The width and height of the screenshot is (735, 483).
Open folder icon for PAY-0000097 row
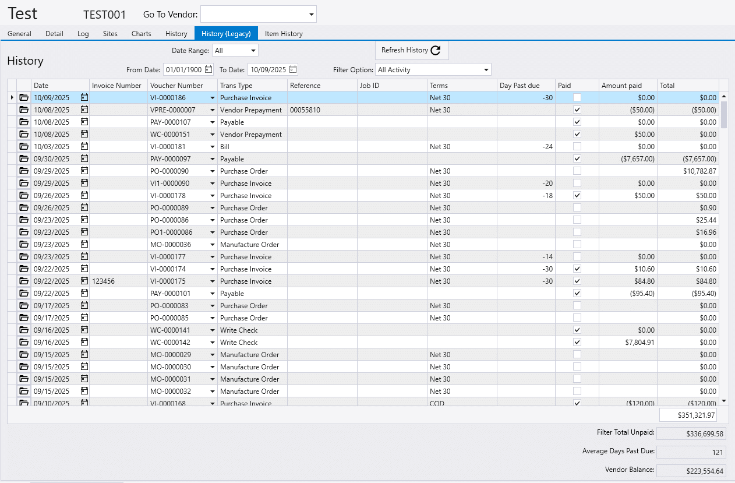(24, 159)
